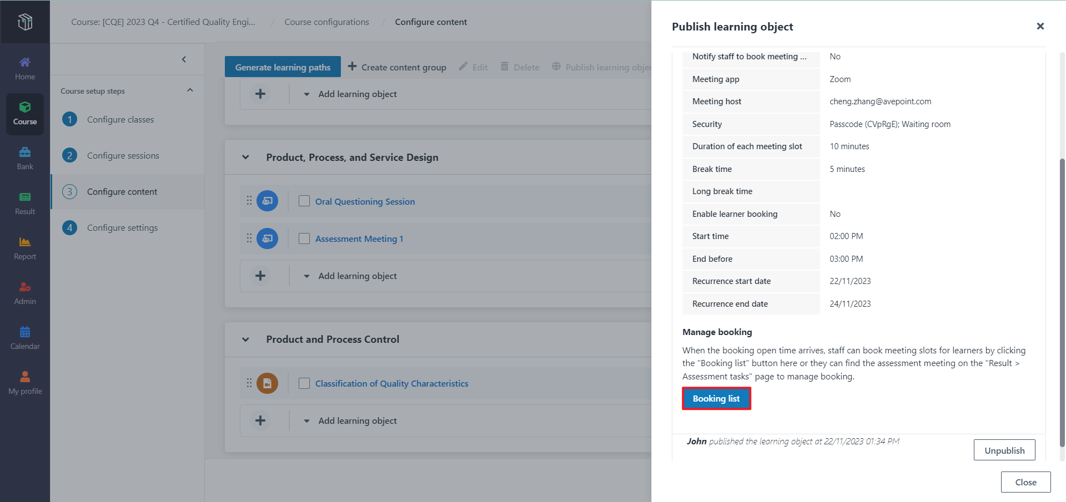
Task: Select the Assessment Meeting 1 checkbox
Action: tap(304, 239)
